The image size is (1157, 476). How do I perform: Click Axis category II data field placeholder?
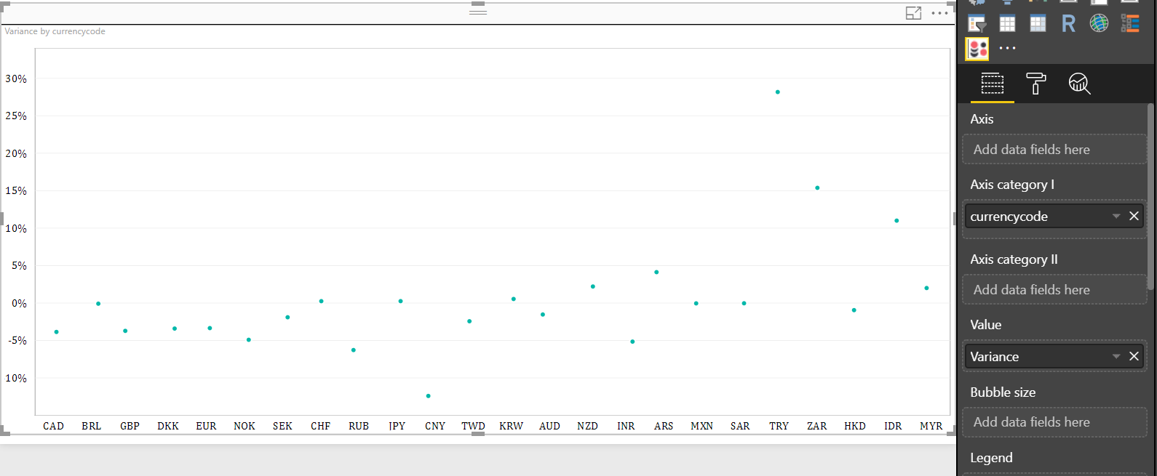coord(1054,289)
